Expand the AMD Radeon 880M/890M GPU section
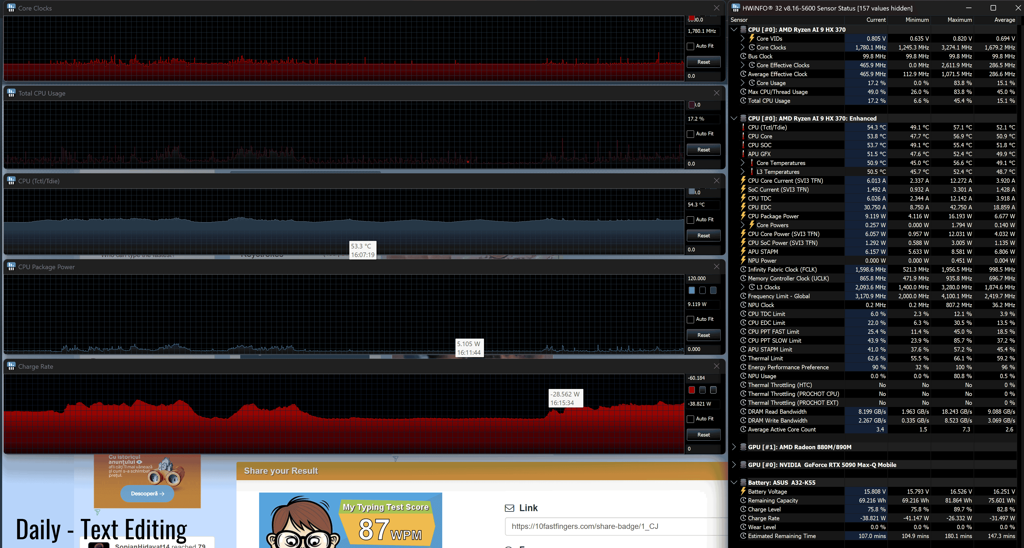 pos(734,447)
